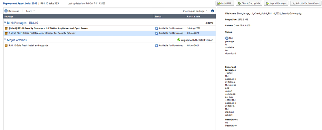Sort by the Release date column header

point(200,17)
